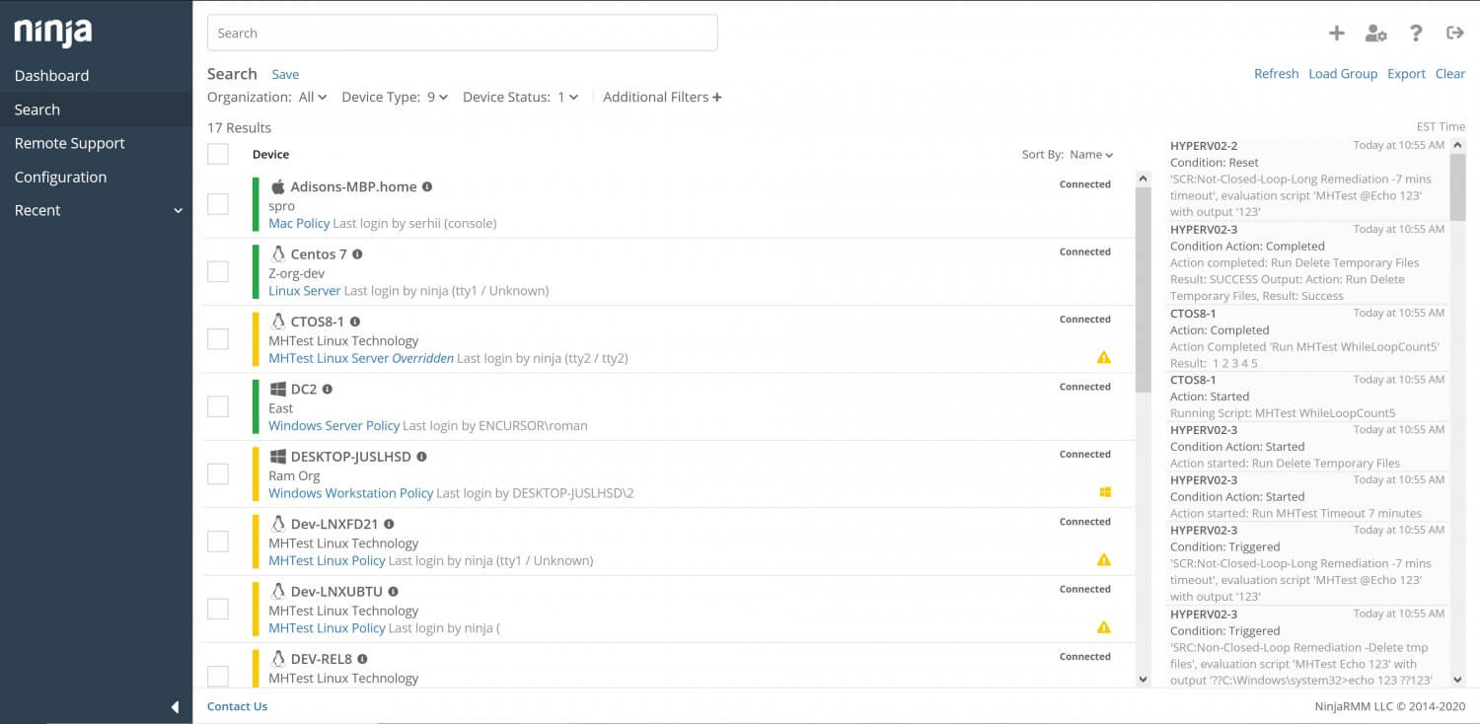
Task: Click warning triangle on CTOS8-1 row
Action: [x=1104, y=357]
